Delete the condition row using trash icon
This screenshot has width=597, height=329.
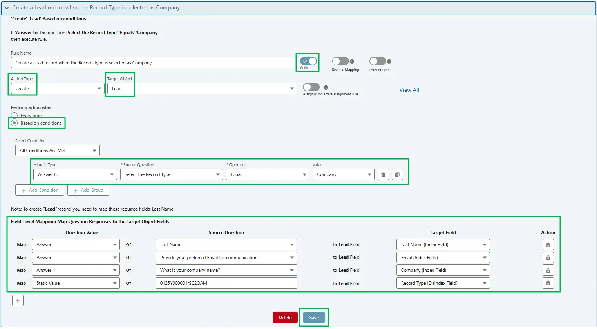[x=383, y=174]
